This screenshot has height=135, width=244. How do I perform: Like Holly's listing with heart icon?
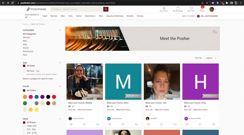coord(187,124)
